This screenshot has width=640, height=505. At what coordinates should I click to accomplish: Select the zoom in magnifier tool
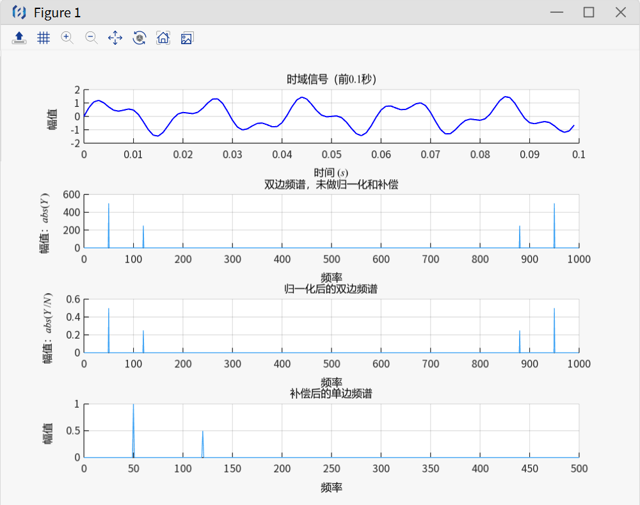coord(67,38)
